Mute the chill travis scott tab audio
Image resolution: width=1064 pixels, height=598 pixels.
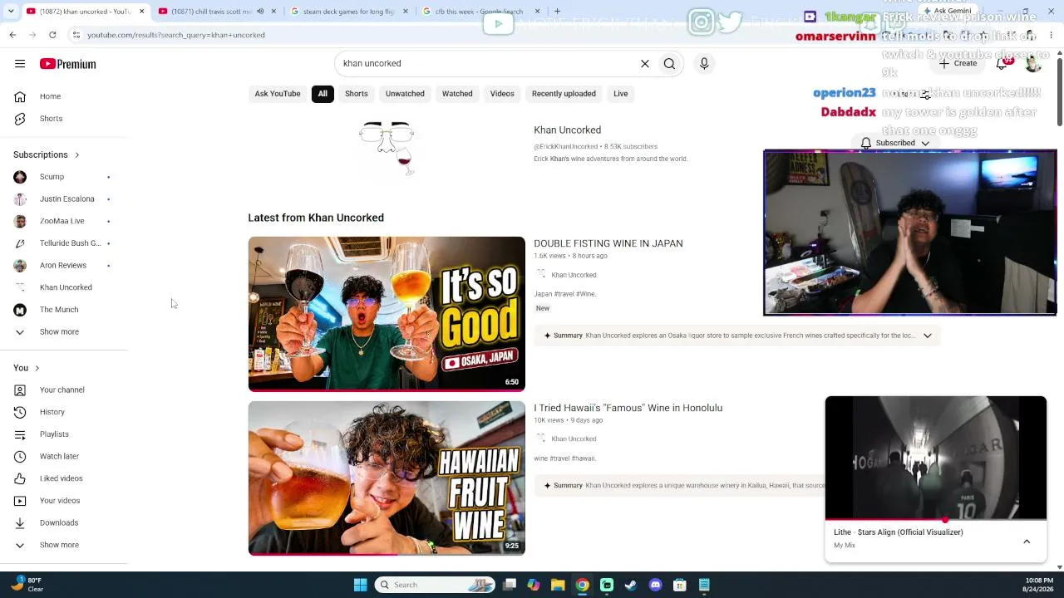260,12
